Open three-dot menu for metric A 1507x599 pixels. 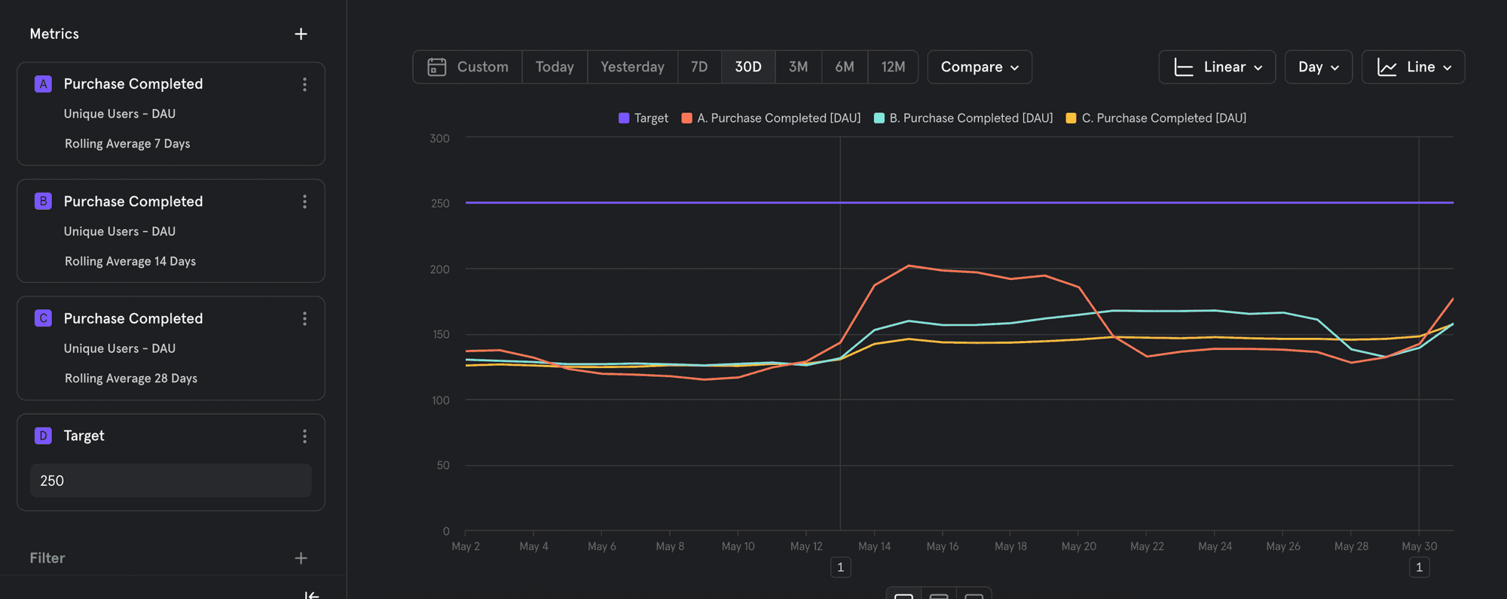304,84
